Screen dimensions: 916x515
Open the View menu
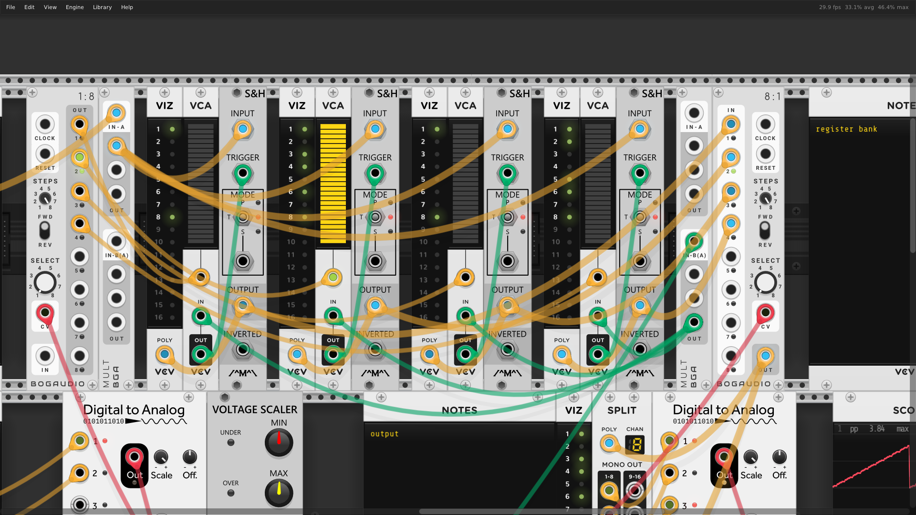click(50, 7)
